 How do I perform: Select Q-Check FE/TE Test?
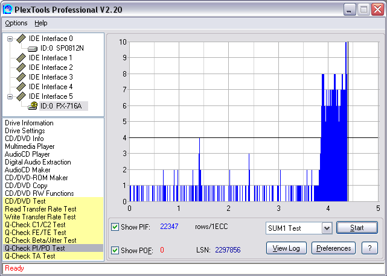[53, 233]
